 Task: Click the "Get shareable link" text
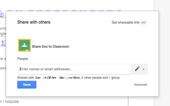[x=126, y=23]
